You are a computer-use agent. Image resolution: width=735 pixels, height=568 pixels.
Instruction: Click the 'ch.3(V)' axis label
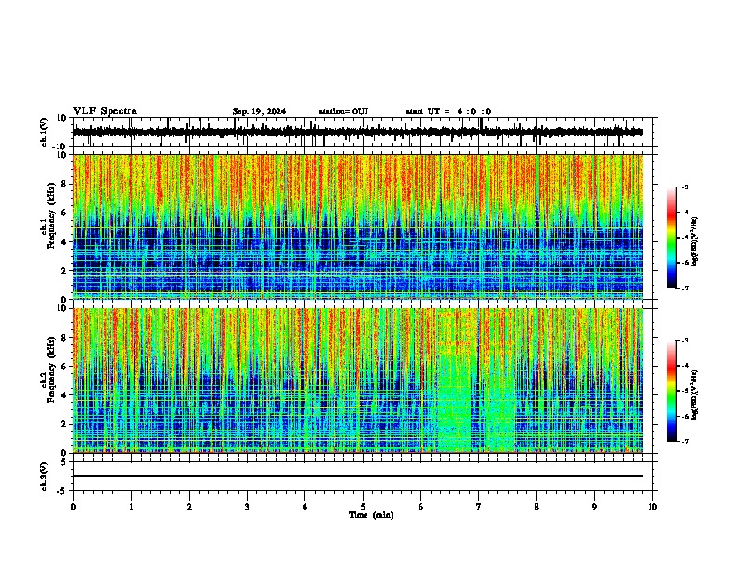pos(44,476)
